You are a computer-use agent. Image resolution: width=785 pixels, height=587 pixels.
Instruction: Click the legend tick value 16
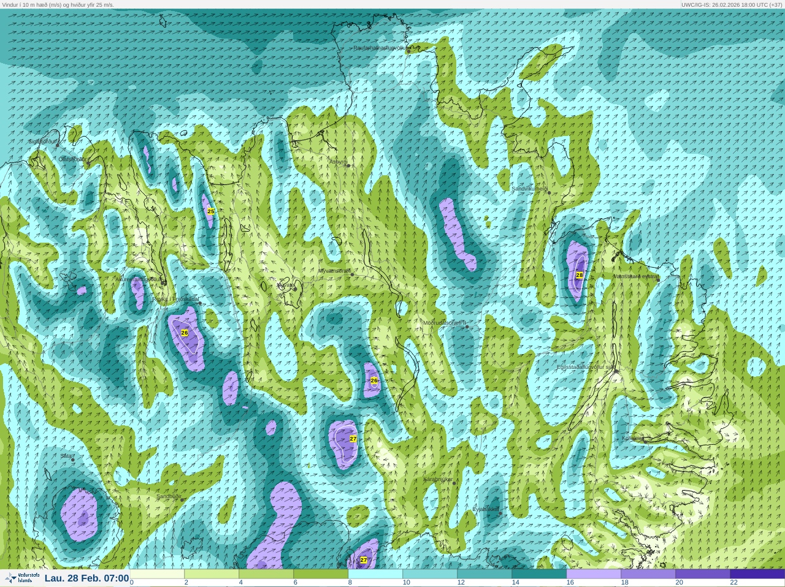click(570, 583)
